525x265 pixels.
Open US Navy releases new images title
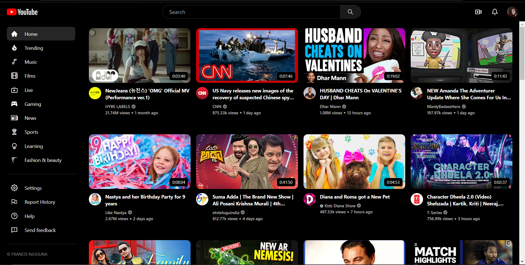(253, 94)
